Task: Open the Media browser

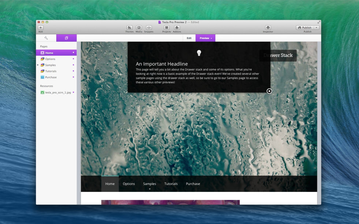Action: point(139,28)
